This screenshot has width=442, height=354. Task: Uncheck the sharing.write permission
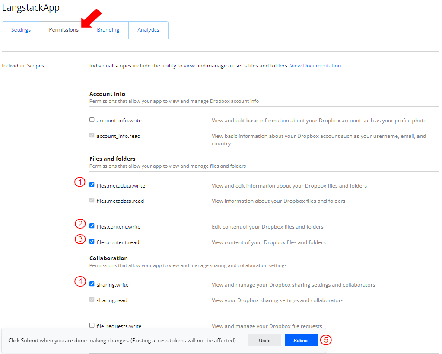[x=92, y=284]
